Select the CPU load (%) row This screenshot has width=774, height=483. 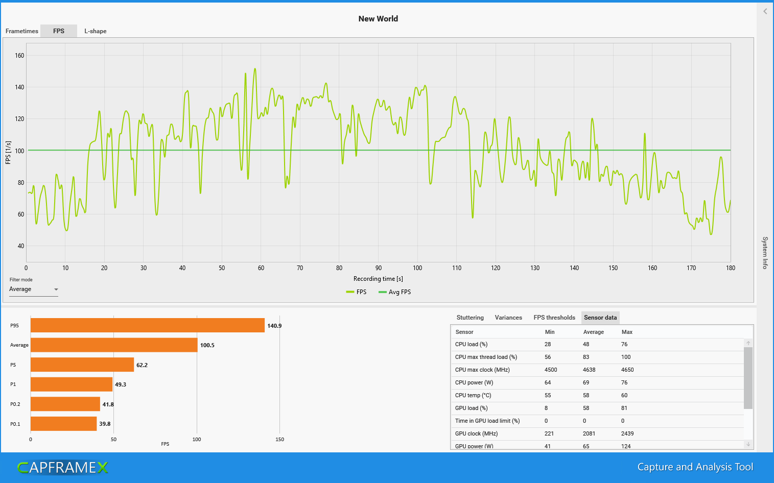click(597, 344)
